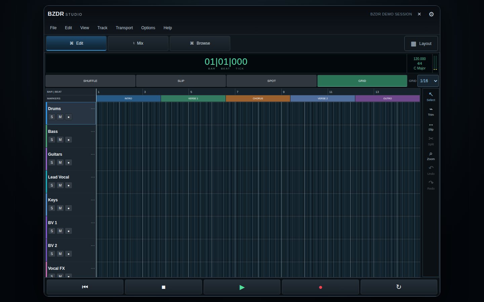Open Lead Vocal track options dots

point(93,177)
